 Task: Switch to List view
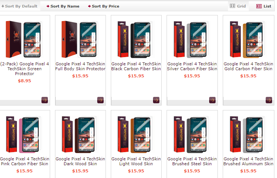[263, 6]
